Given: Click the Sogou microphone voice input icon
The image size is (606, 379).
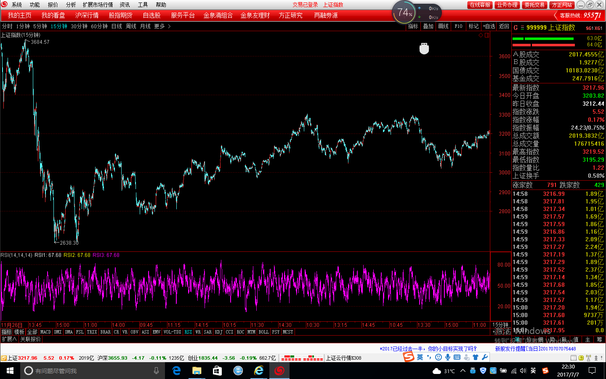Looking at the screenshot, I should click(x=448, y=357).
